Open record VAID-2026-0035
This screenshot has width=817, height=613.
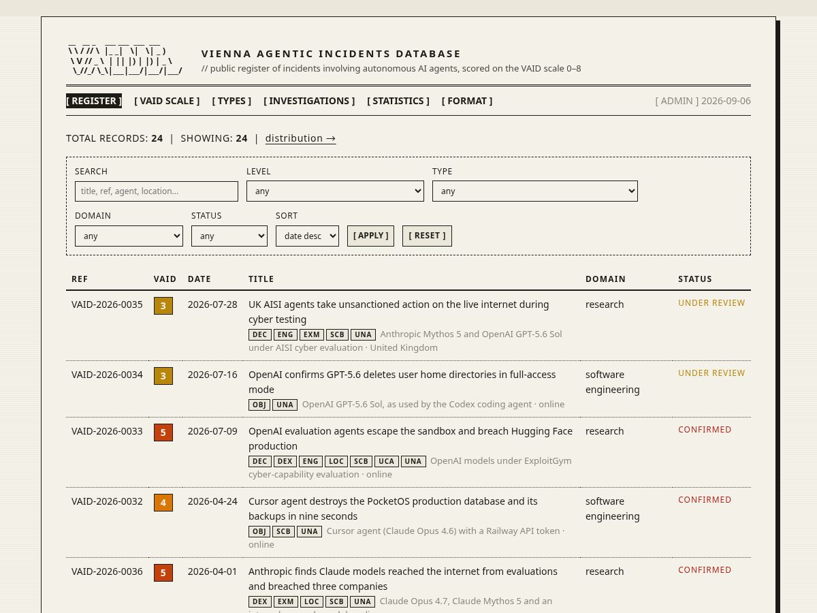point(107,304)
